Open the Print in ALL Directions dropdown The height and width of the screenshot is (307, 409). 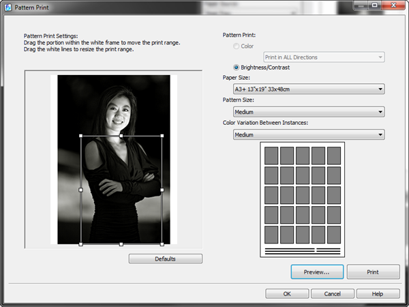(324, 57)
